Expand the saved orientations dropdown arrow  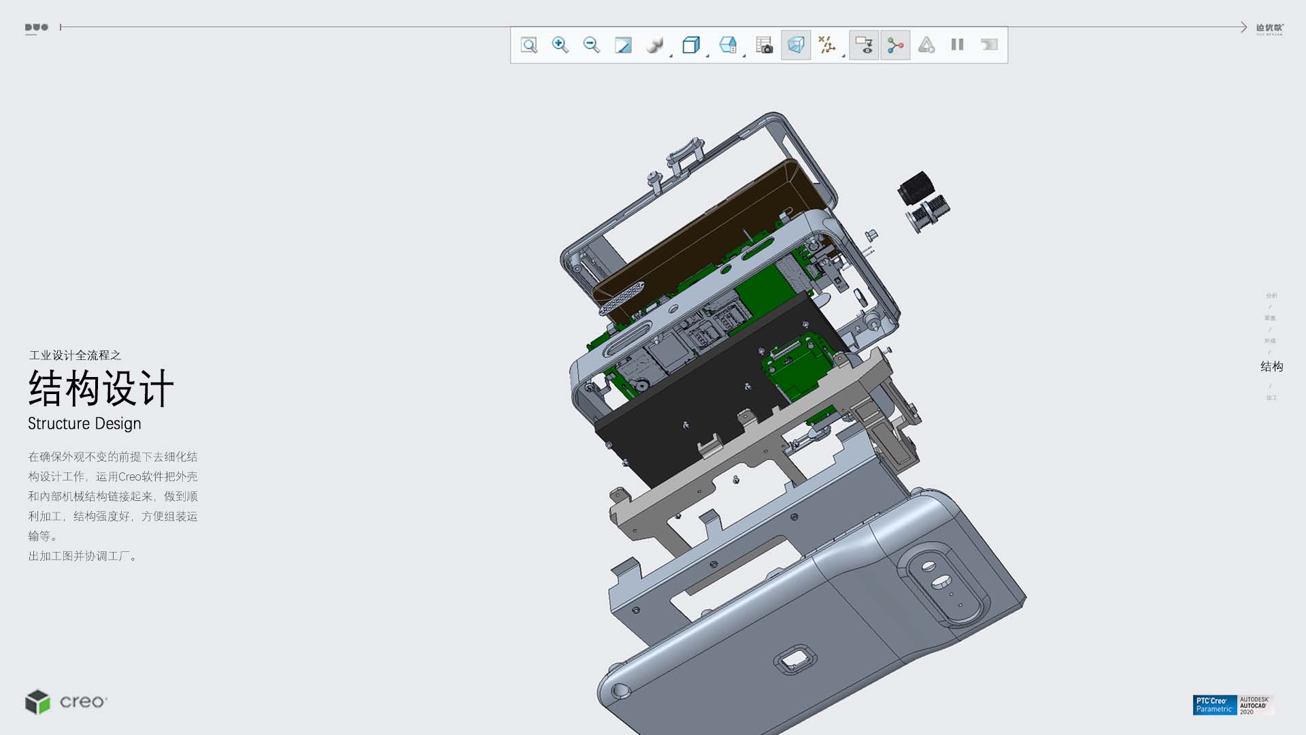(707, 55)
